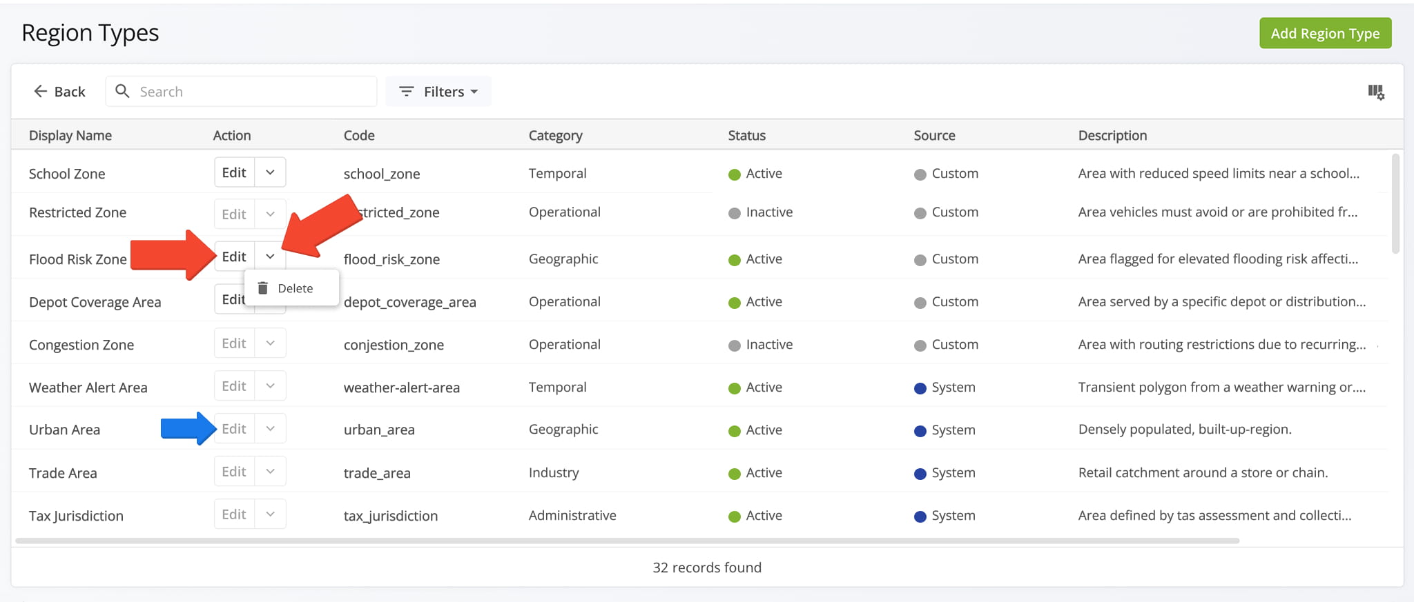Click the search magnifier icon
Screen dimensions: 1414x602
click(x=122, y=91)
